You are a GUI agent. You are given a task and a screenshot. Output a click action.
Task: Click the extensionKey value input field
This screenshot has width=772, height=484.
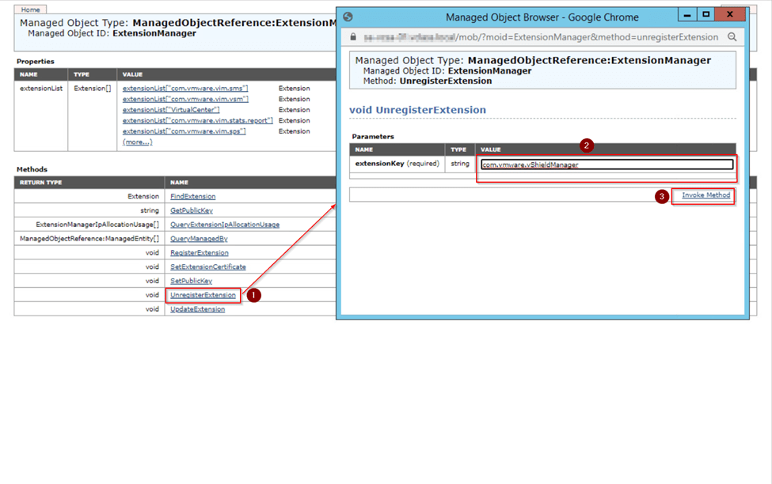(x=607, y=164)
